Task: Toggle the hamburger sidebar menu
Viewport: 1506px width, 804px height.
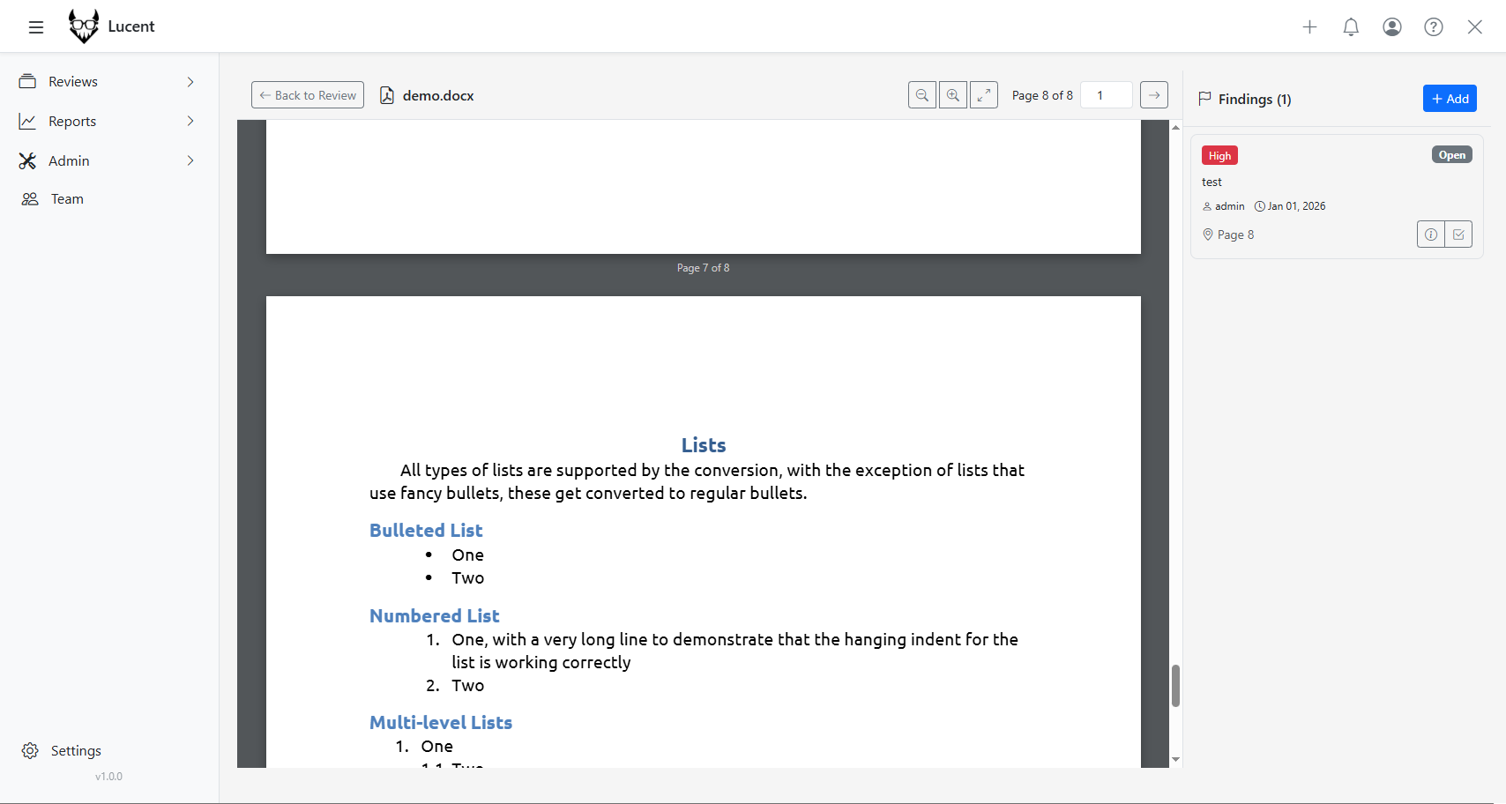Action: point(36,27)
